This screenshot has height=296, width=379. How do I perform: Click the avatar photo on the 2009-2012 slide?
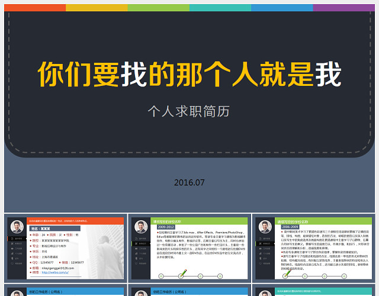point(141,227)
